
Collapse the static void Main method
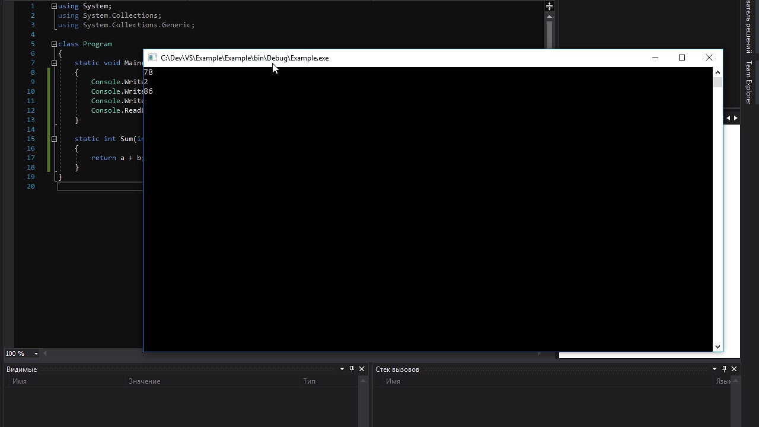(54, 63)
